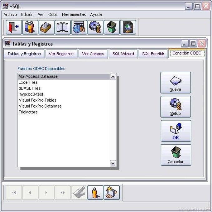
Task: Click the +SQL title bar app icon
Action: pyautogui.click(x=5, y=6)
